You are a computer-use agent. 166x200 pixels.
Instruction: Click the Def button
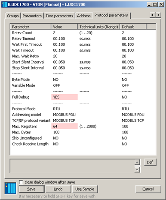click(x=150, y=162)
